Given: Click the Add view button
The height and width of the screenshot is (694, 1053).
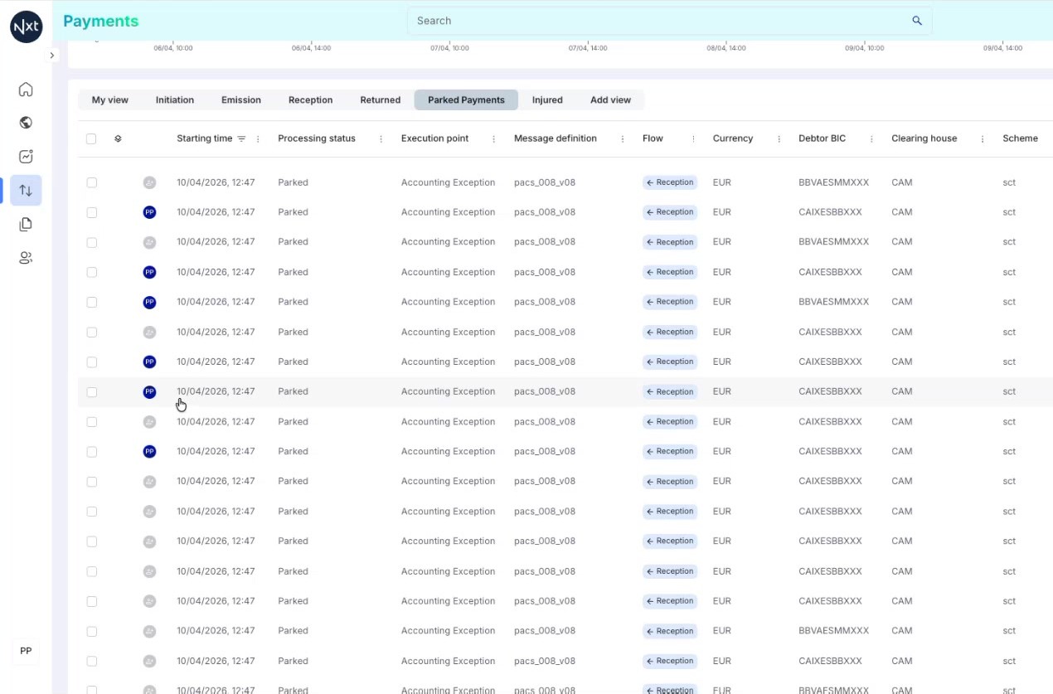Looking at the screenshot, I should (610, 99).
